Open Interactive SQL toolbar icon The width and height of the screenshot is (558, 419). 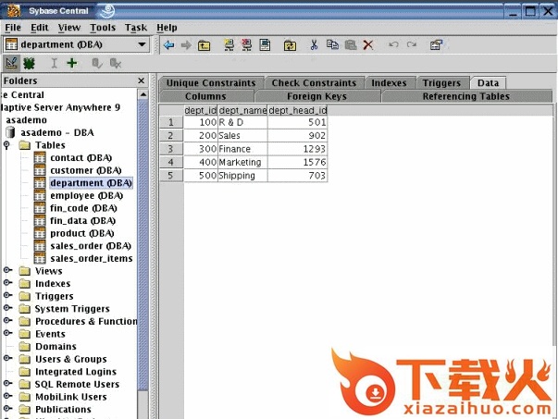click(265, 44)
